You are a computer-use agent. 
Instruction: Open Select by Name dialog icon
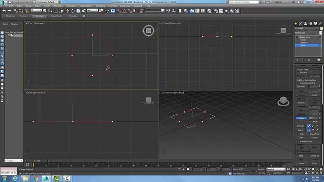50,11
